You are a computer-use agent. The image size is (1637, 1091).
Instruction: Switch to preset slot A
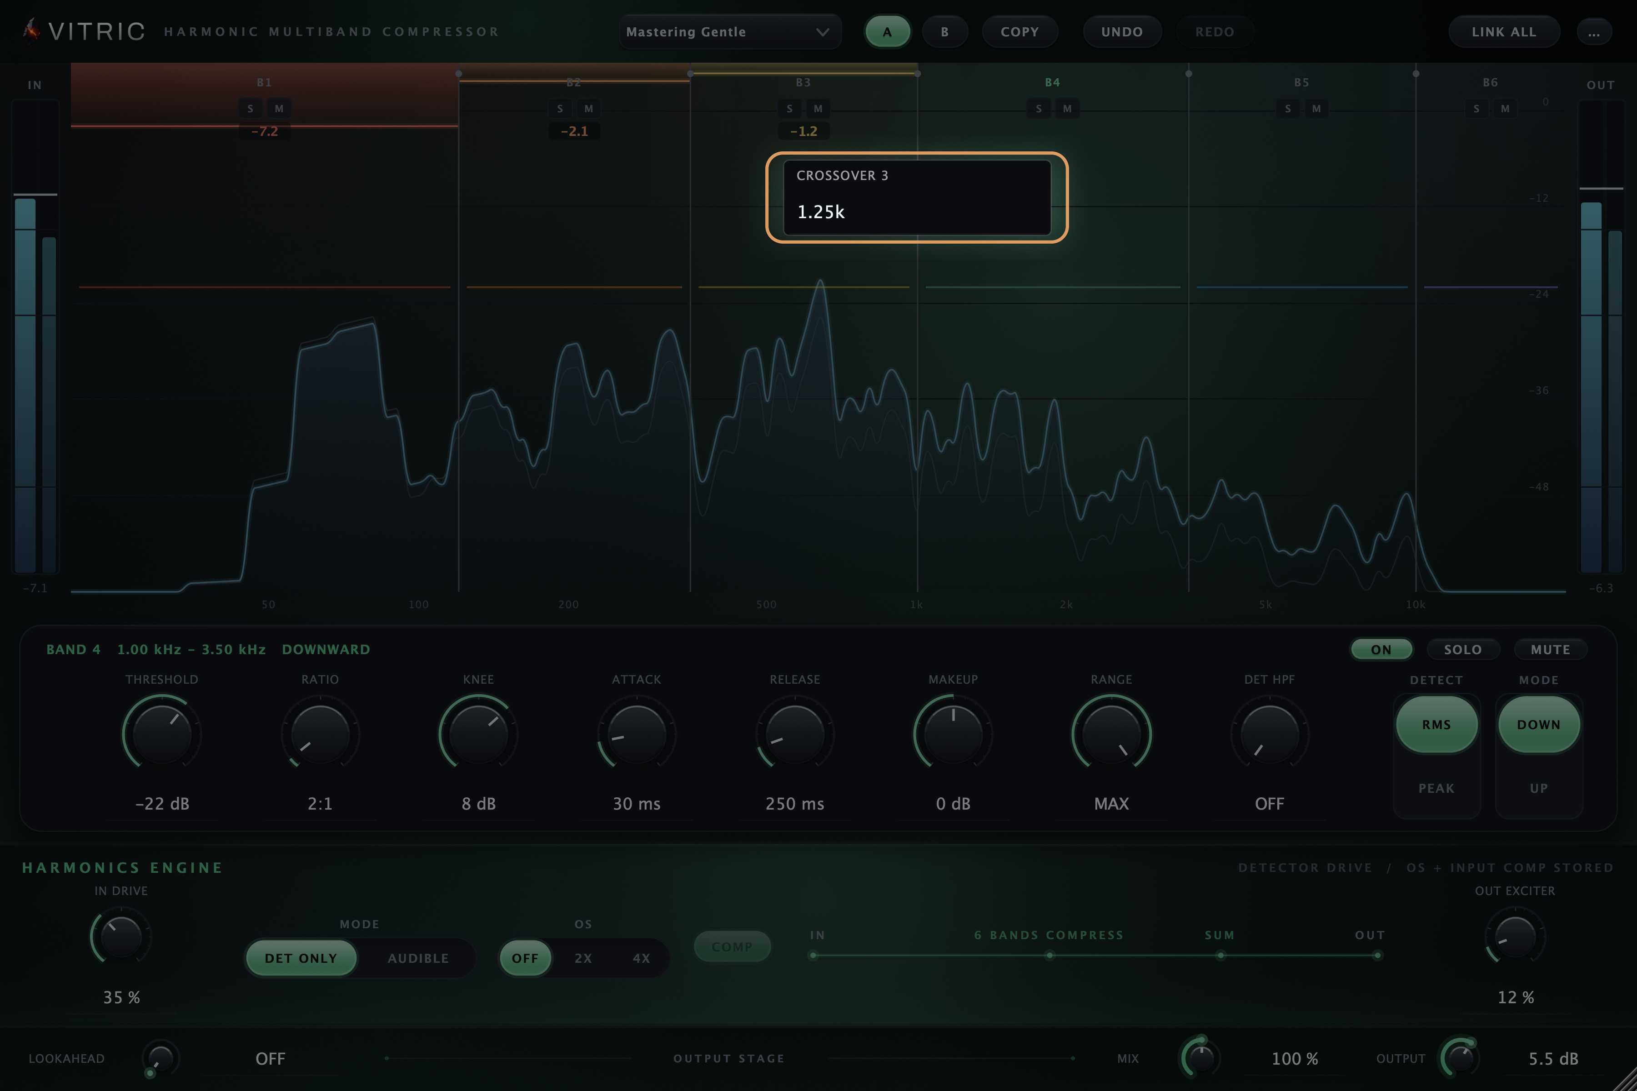888,32
